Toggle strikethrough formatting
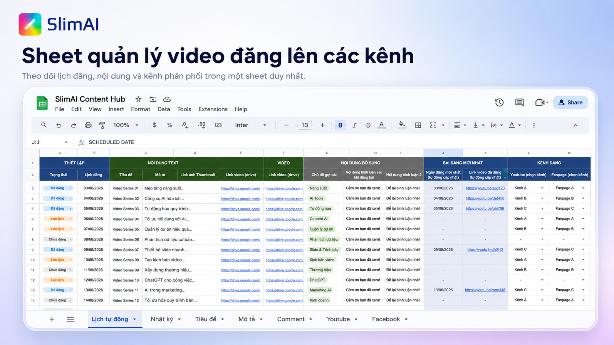The width and height of the screenshot is (614, 345). (368, 125)
